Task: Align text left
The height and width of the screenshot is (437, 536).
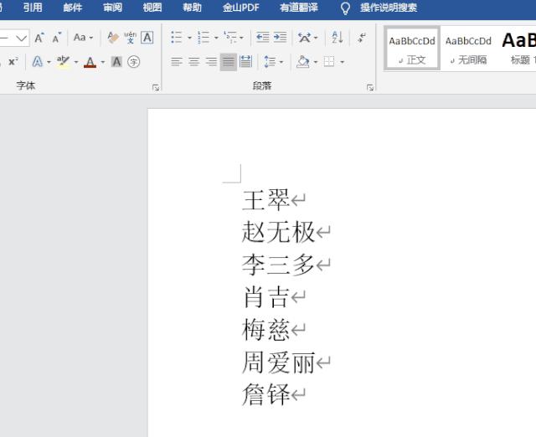Action: [x=177, y=62]
